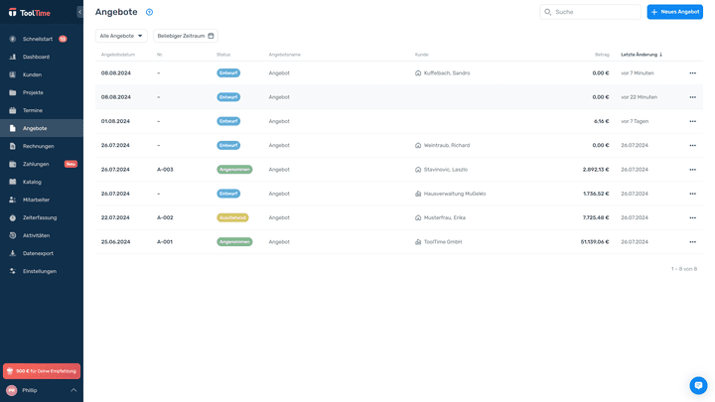This screenshot has width=715, height=402.
Task: Open three-dot menu for offer A-003
Action: [692, 170]
